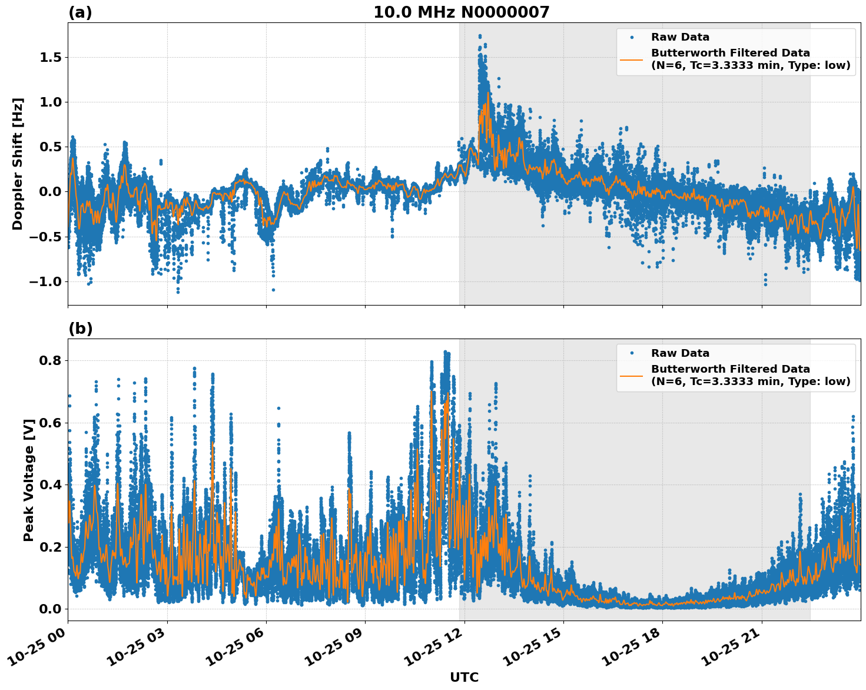Viewport: 866px width, 690px height.
Task: Collapse the Butterworth filter parameter text line
Action: [748, 67]
